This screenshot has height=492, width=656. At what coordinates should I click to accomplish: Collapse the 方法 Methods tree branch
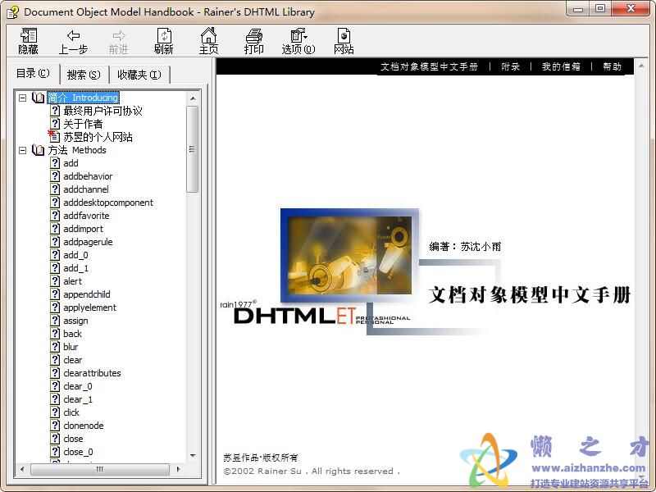tap(24, 150)
